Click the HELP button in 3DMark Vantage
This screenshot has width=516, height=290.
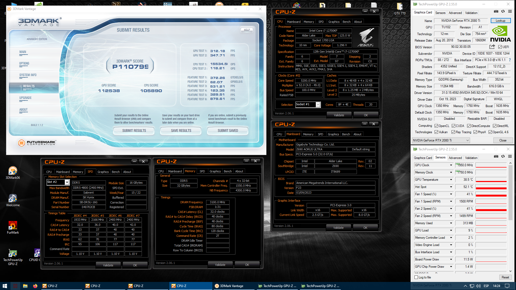(247, 30)
